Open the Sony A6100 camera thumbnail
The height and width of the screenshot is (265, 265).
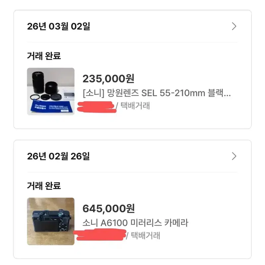[51, 221]
